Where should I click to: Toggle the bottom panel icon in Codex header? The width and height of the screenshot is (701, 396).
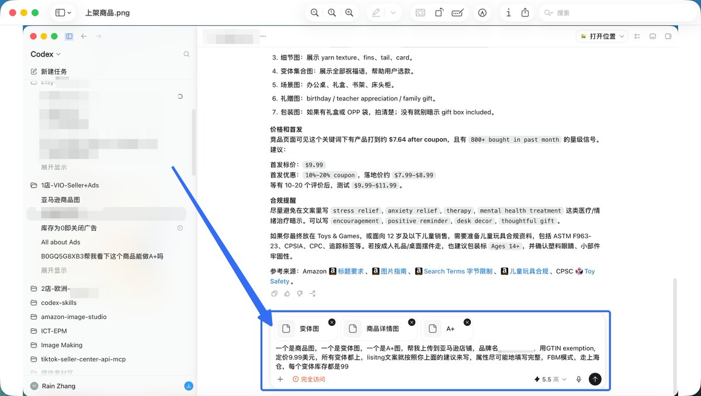click(653, 36)
